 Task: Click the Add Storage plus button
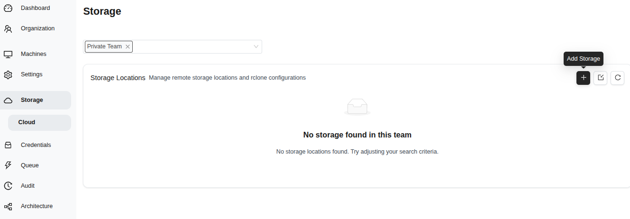pyautogui.click(x=583, y=78)
